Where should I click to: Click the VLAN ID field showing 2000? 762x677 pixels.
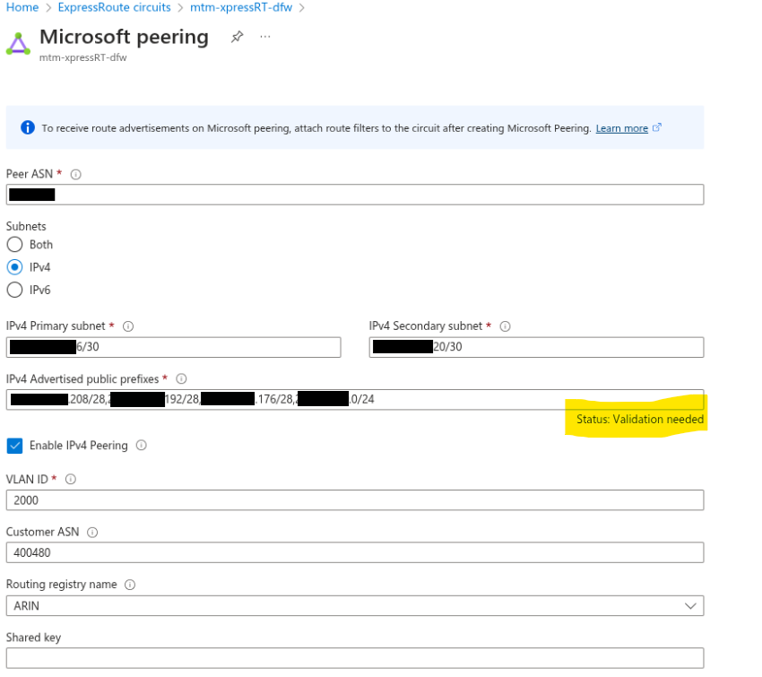click(x=355, y=500)
